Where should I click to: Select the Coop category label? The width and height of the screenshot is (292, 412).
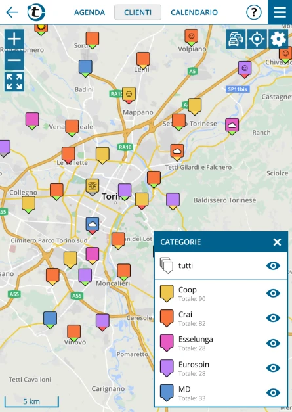pos(187,290)
